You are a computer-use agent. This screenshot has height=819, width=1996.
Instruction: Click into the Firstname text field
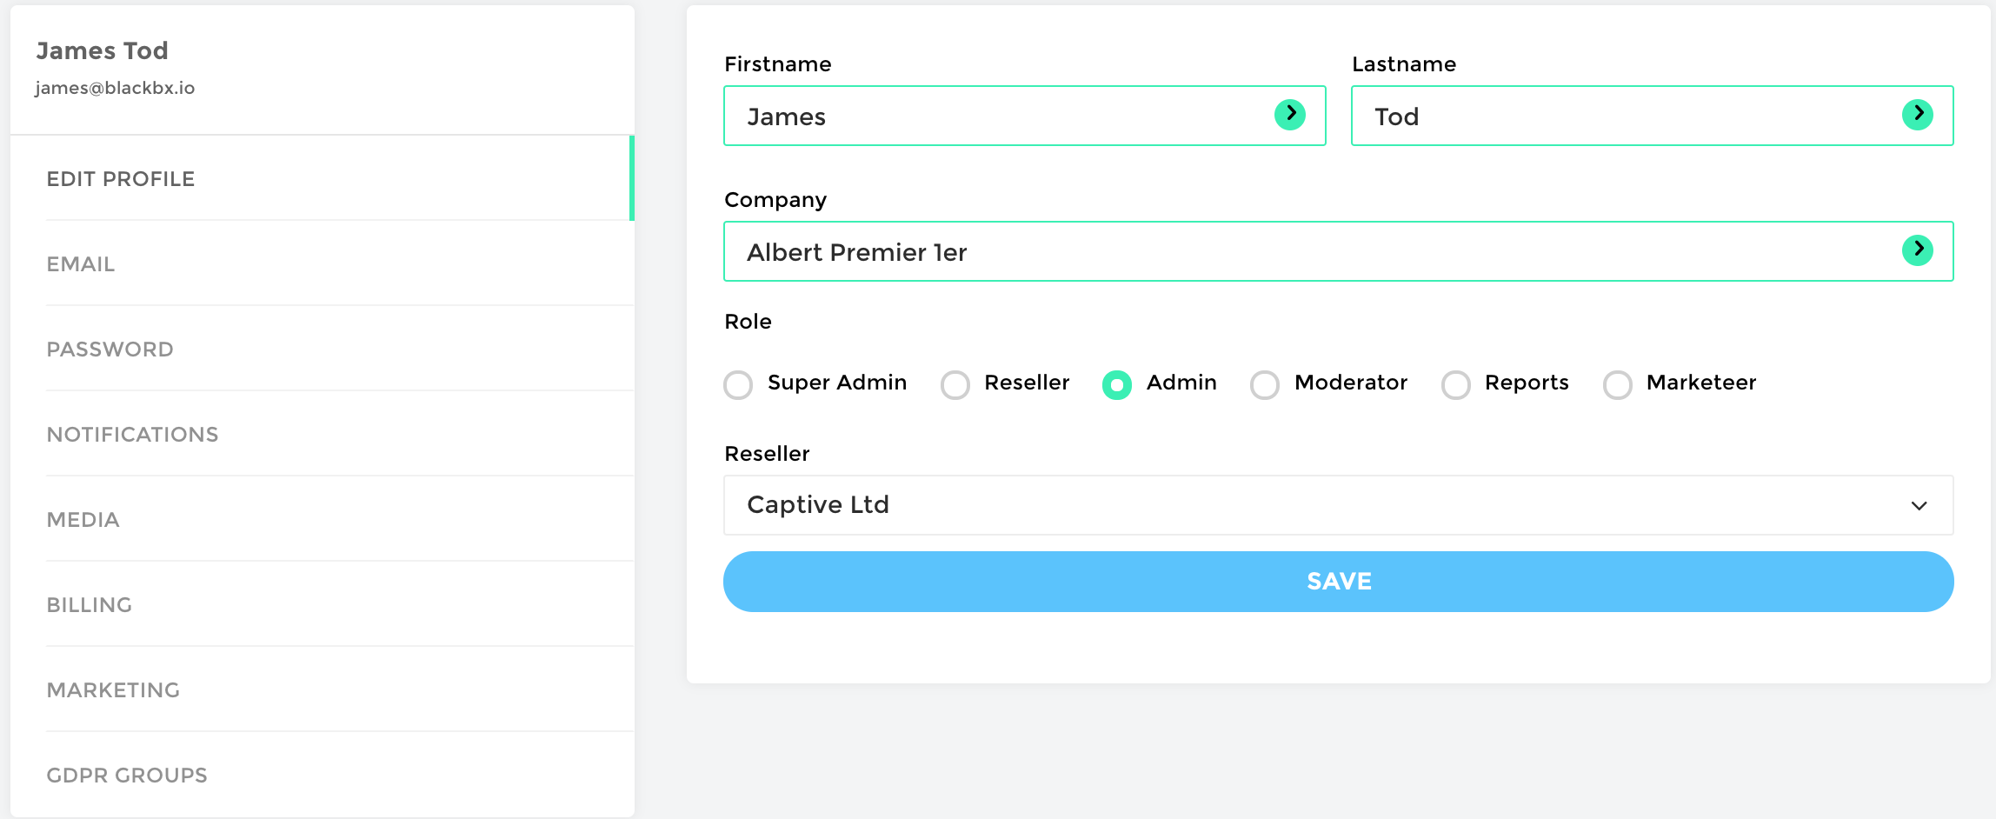coord(1000,117)
